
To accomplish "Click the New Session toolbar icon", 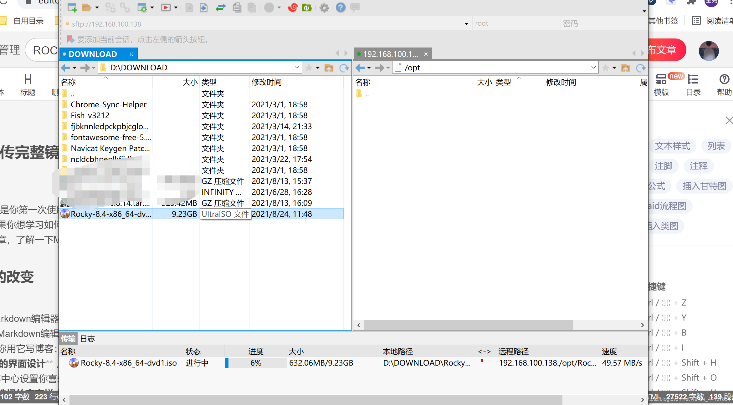I will [72, 7].
